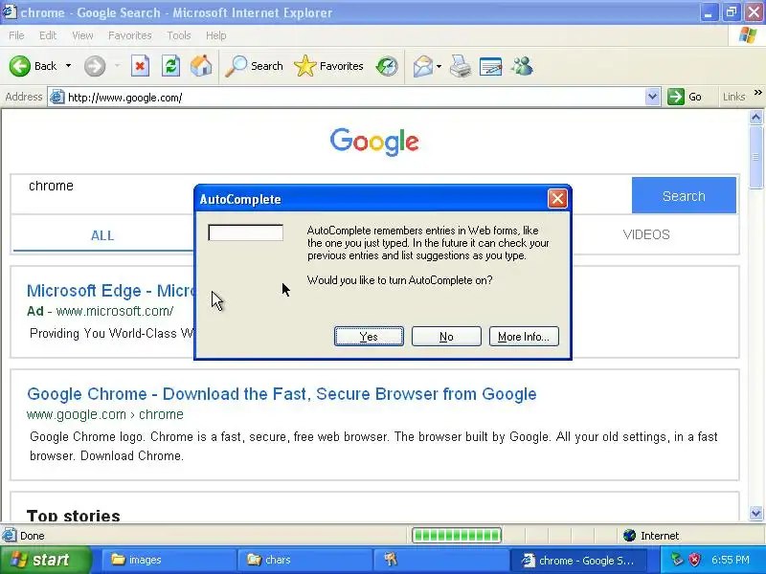Open the Favorites star toolbar button

[328, 66]
